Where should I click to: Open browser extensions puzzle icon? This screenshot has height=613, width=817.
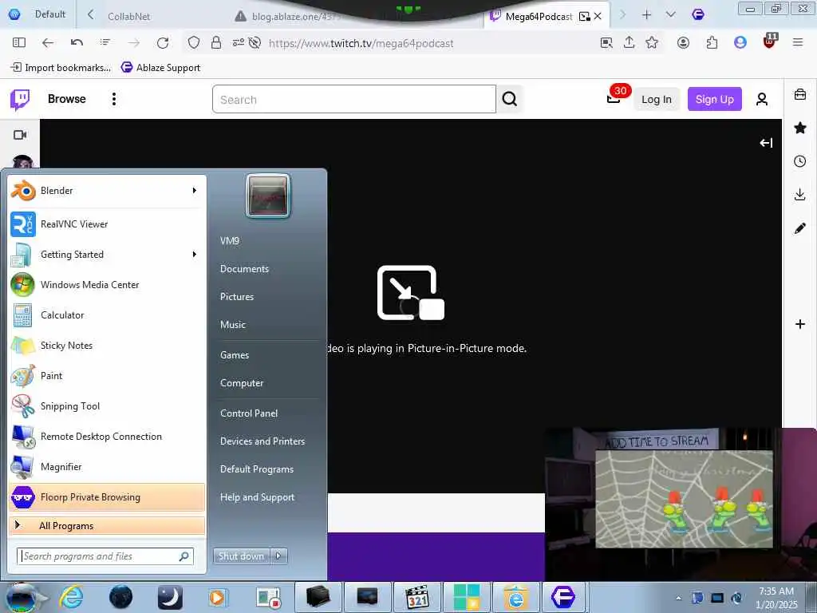pos(712,43)
